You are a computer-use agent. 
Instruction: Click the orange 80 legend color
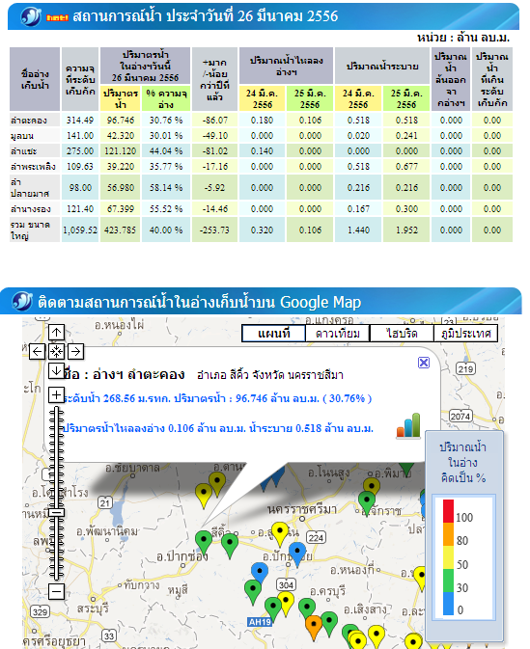coord(448,534)
